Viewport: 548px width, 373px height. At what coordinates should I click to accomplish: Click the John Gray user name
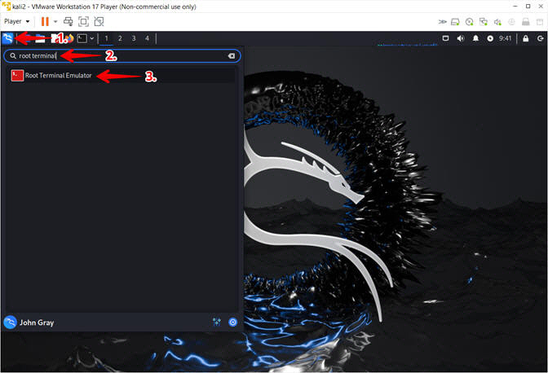37,323
